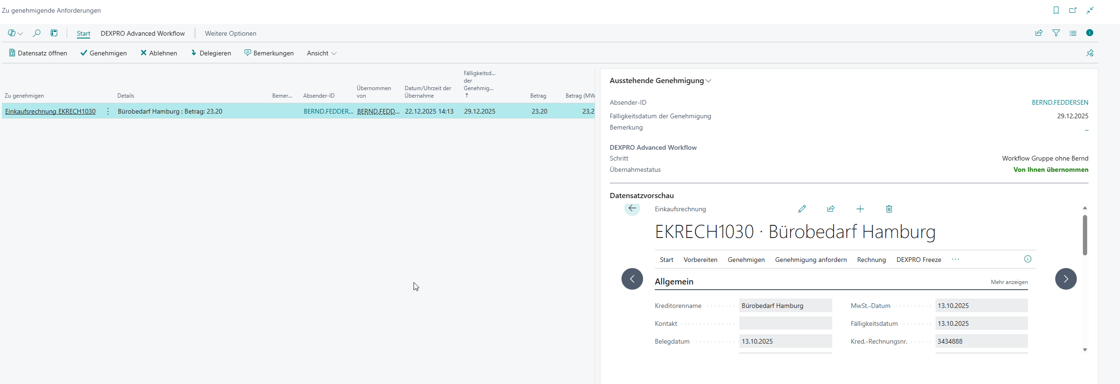1120x384 pixels.
Task: Click the Kreditorenname input field
Action: [x=785, y=306]
